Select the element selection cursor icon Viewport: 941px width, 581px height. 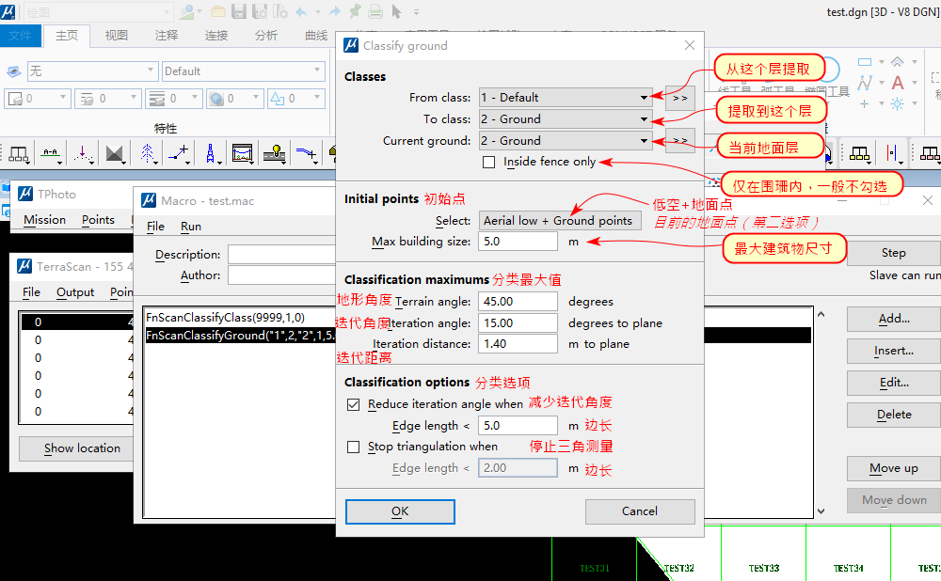[396, 10]
